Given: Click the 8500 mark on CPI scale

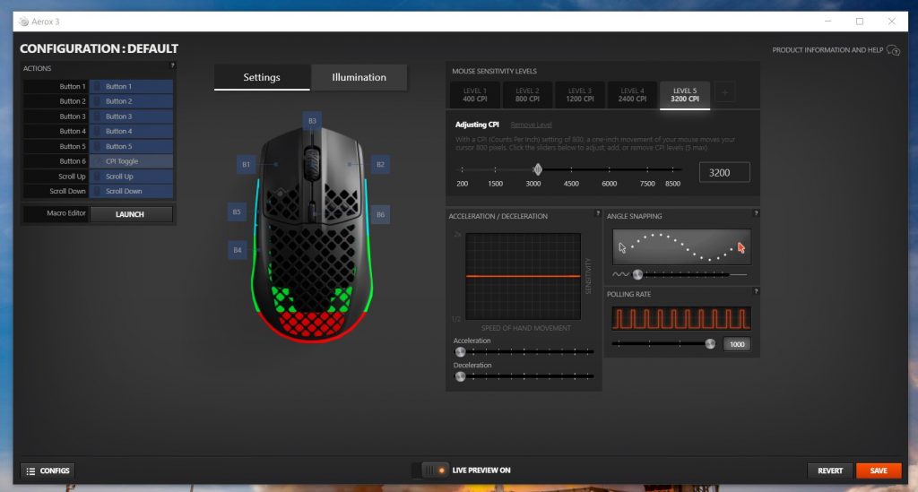Looking at the screenshot, I should [672, 184].
